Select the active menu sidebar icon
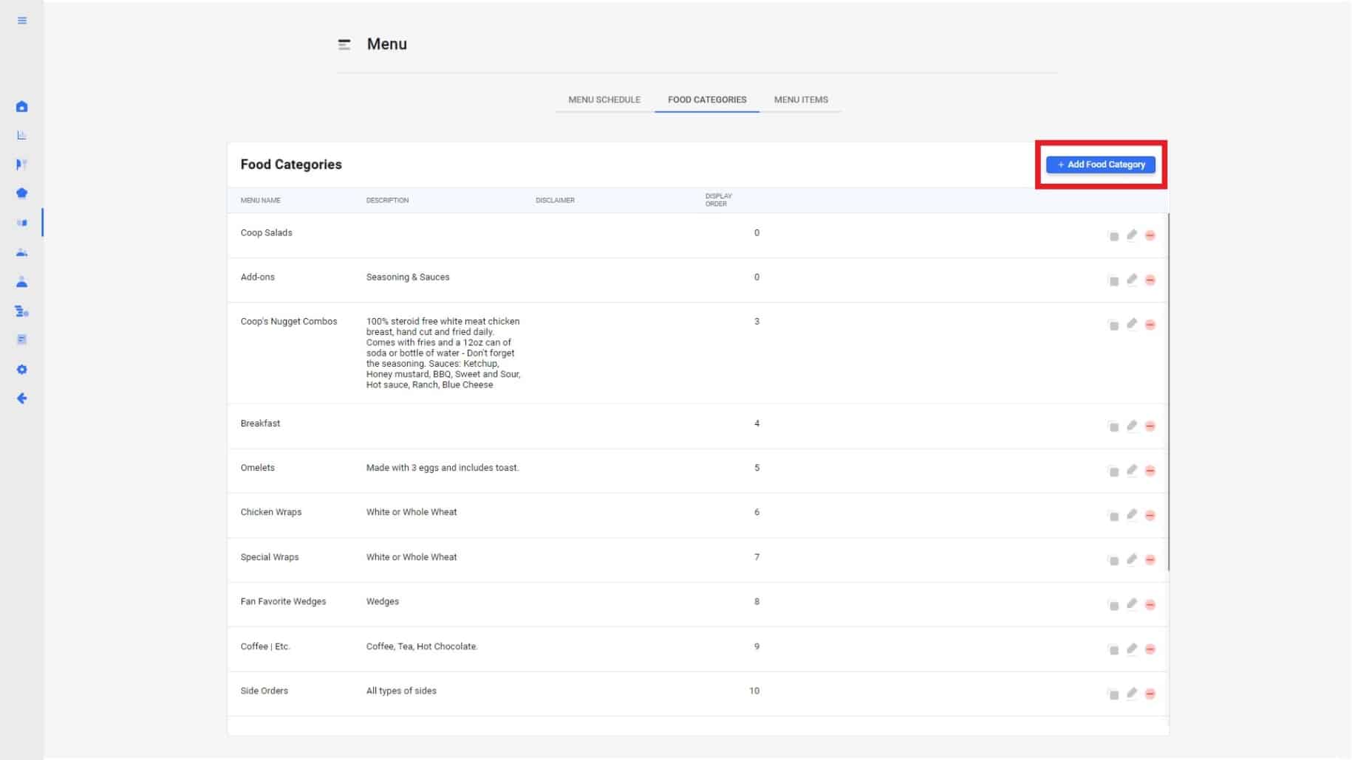 coord(22,223)
